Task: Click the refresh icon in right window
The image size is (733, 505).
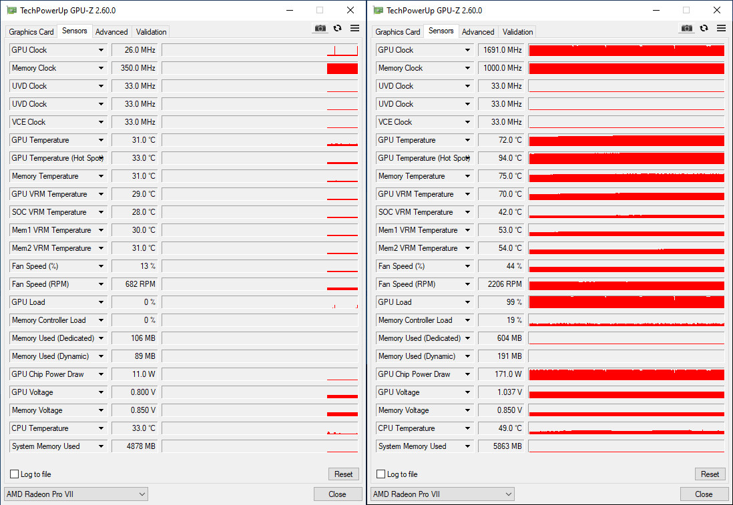Action: tap(704, 29)
